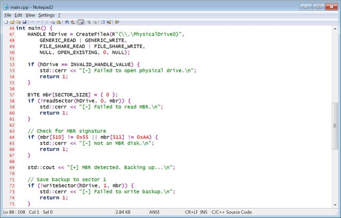Open the ANSI encoding selector in status bar
The width and height of the screenshot is (341, 218).
154,212
